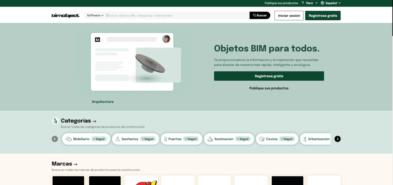
Task: Go to previous categories with left arrow
Action: [x=54, y=139]
